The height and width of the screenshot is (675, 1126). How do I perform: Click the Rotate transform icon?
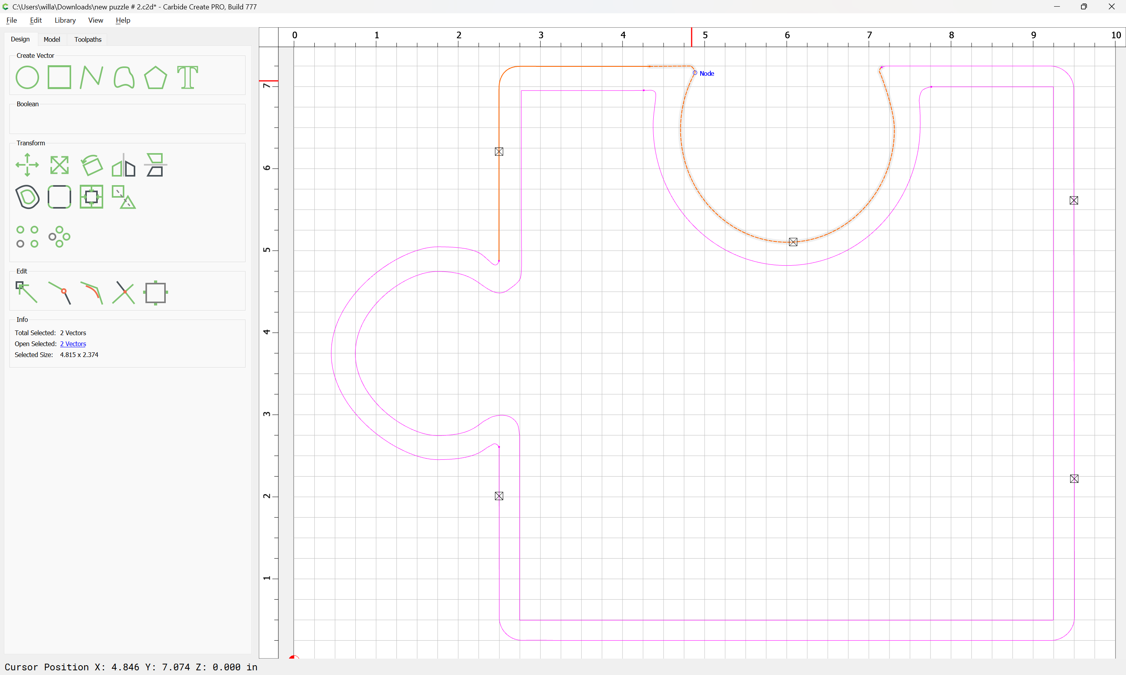(x=91, y=165)
